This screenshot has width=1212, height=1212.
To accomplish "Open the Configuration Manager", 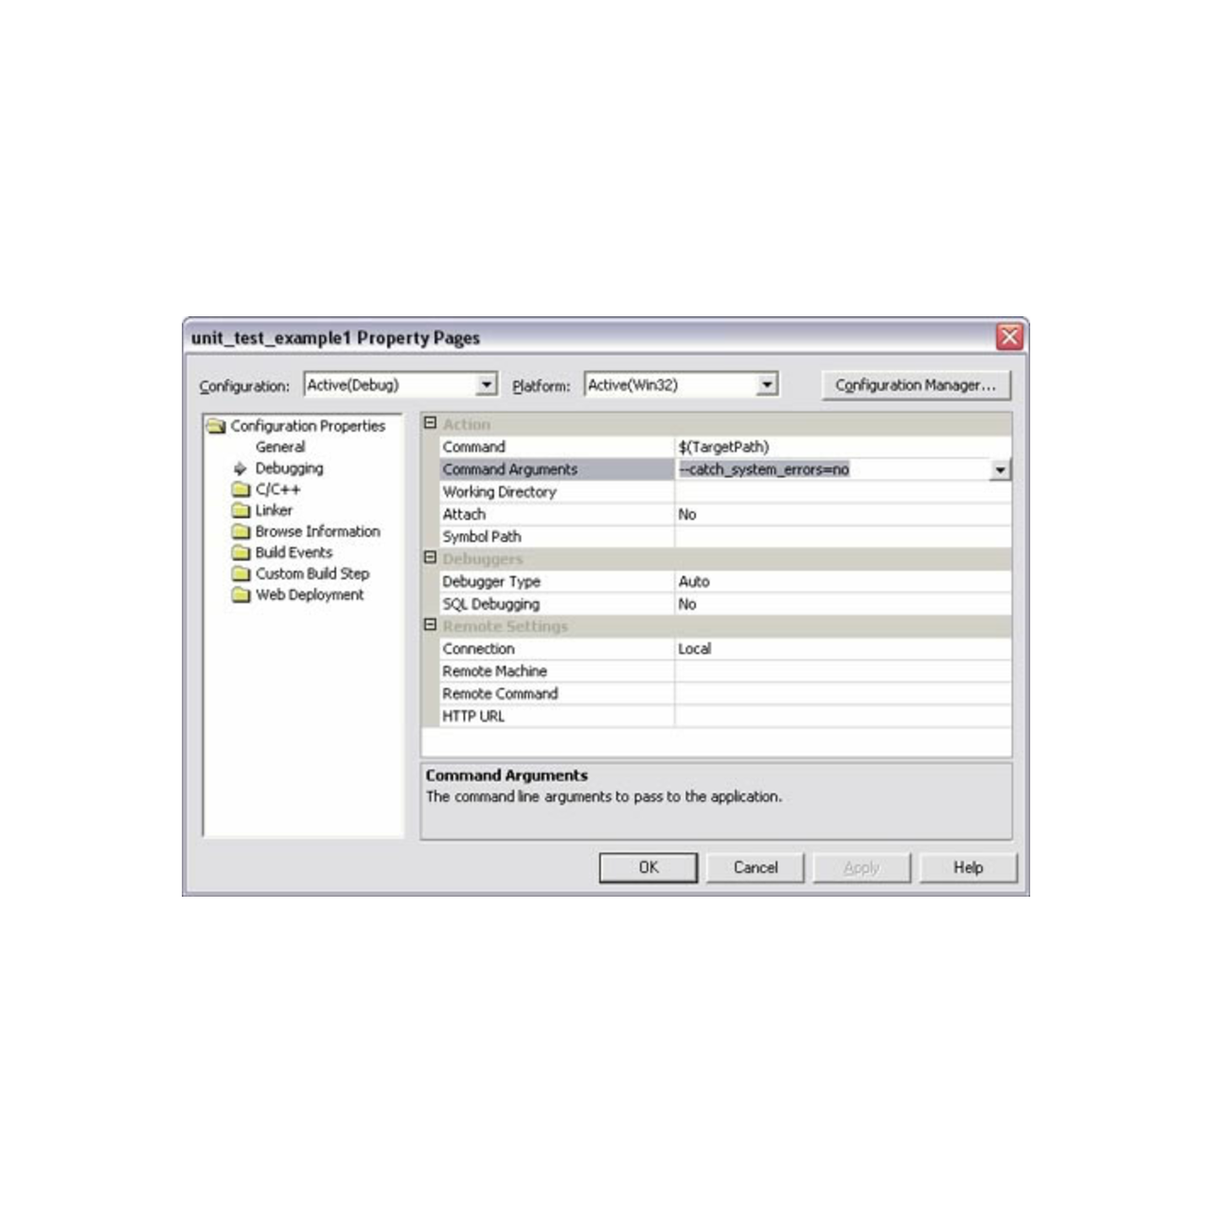I will [915, 385].
